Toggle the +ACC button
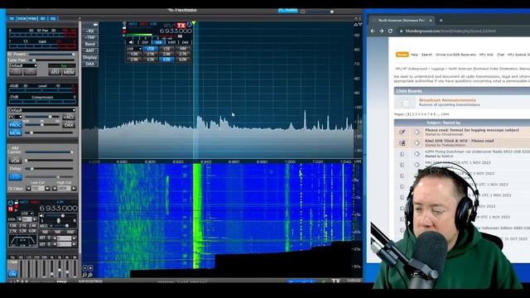Viewport: 530px width, 298px height. 69,118
